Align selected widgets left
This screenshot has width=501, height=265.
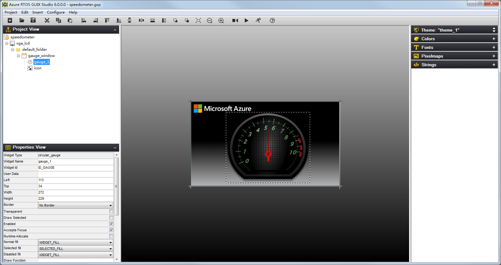84,20
